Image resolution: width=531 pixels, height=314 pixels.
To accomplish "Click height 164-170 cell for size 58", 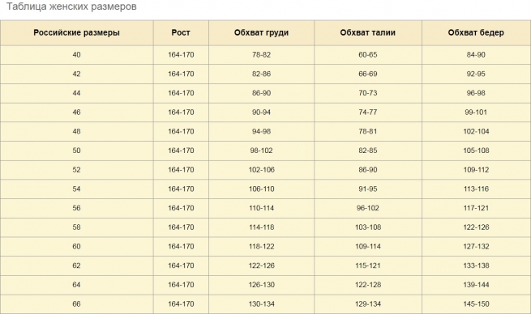I will (x=181, y=227).
